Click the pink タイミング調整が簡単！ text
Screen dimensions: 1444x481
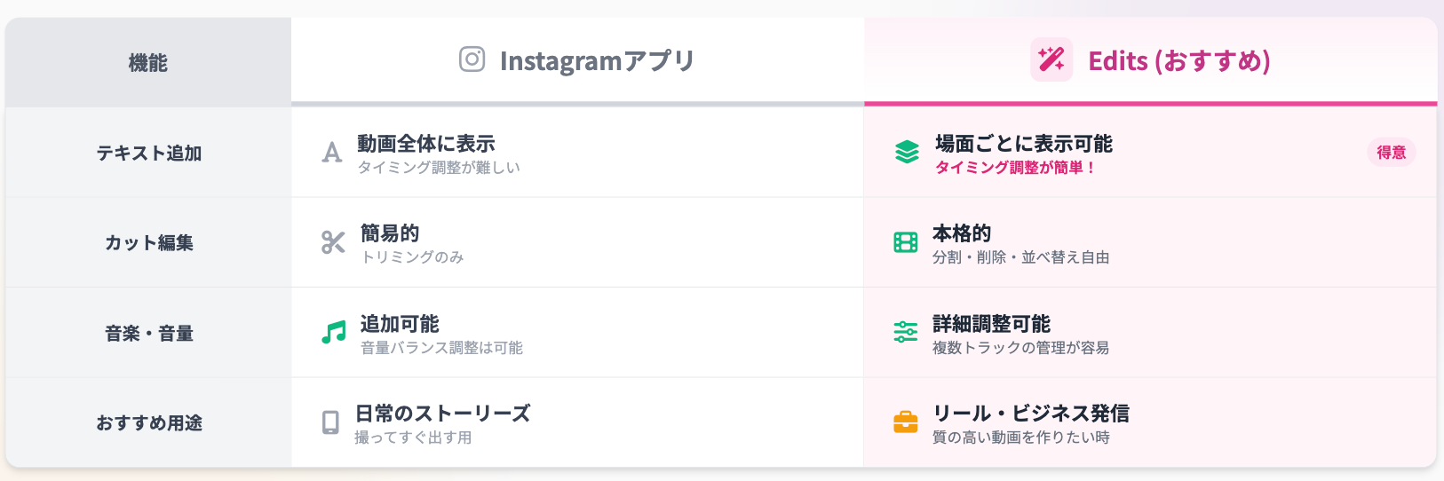(x=1014, y=168)
